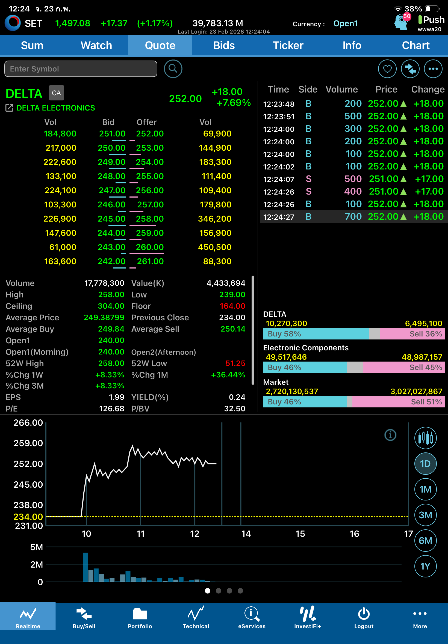Screen dimensions: 448x644
Task: Select the 6M chart range
Action: coord(425,541)
